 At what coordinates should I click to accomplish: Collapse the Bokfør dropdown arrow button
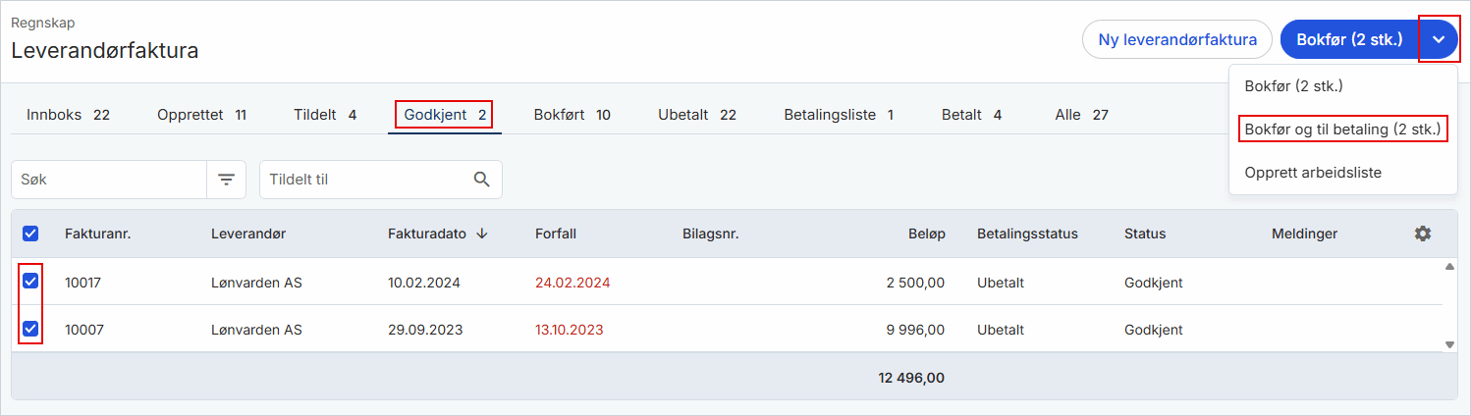[x=1439, y=40]
